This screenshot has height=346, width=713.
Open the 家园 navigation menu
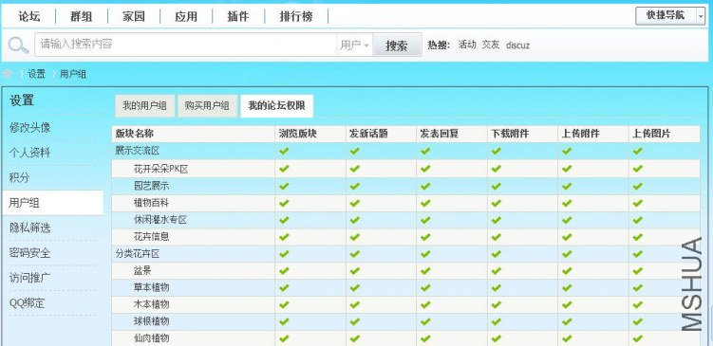(x=134, y=17)
